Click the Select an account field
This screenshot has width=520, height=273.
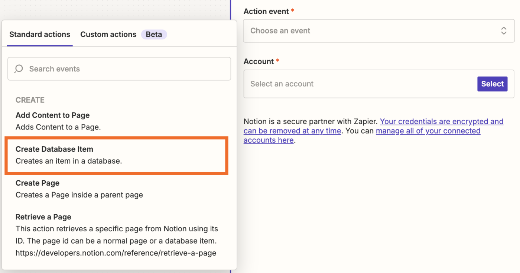click(x=379, y=84)
